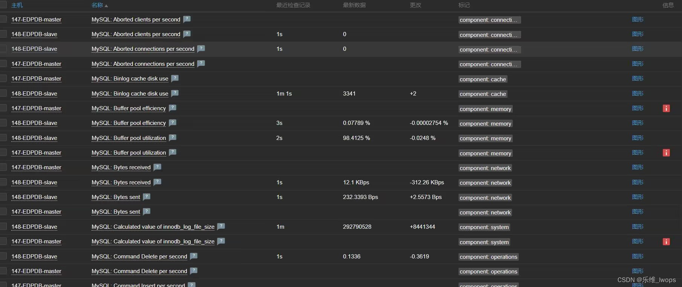This screenshot has height=287, width=682.
Task: Select value 98.4125 % in Buffer pool utilization row
Action: (x=356, y=138)
